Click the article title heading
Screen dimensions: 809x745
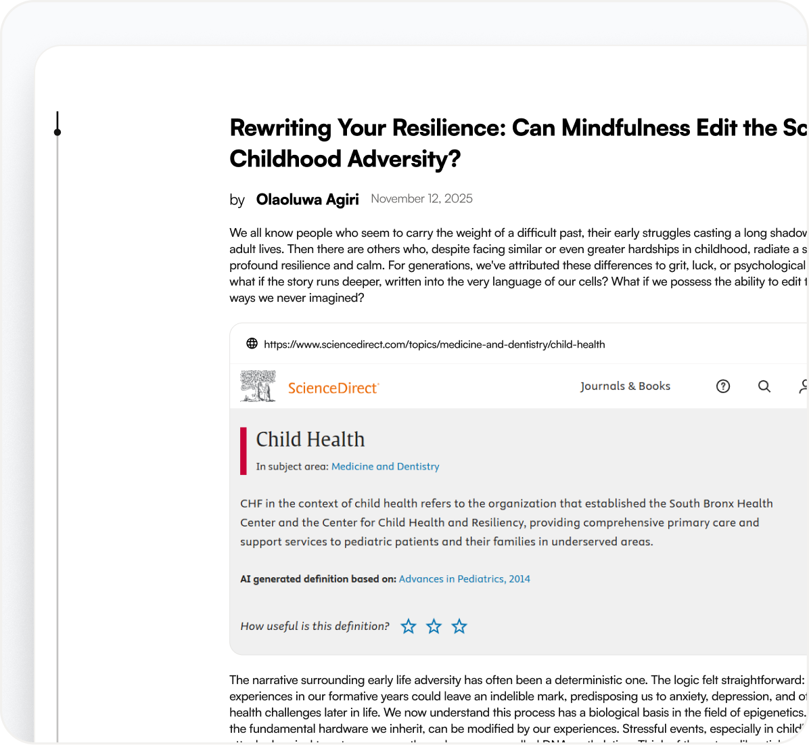pos(519,143)
